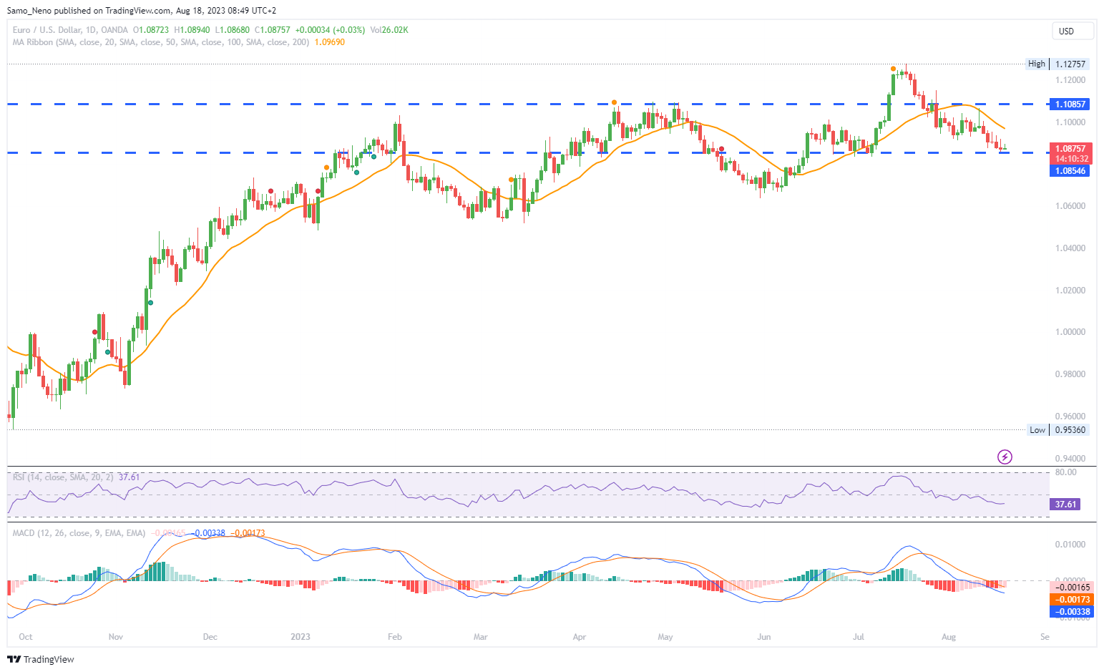Click the orange moving average line value 1.09690
The width and height of the screenshot is (1104, 672).
[x=330, y=42]
